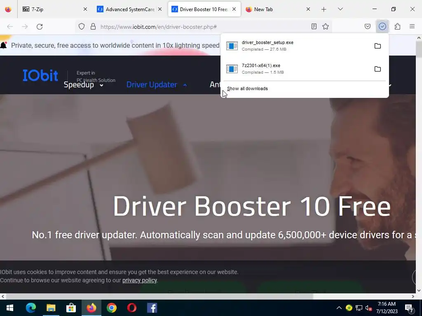Open the Driver Updater menu
422x316 pixels.
click(157, 85)
